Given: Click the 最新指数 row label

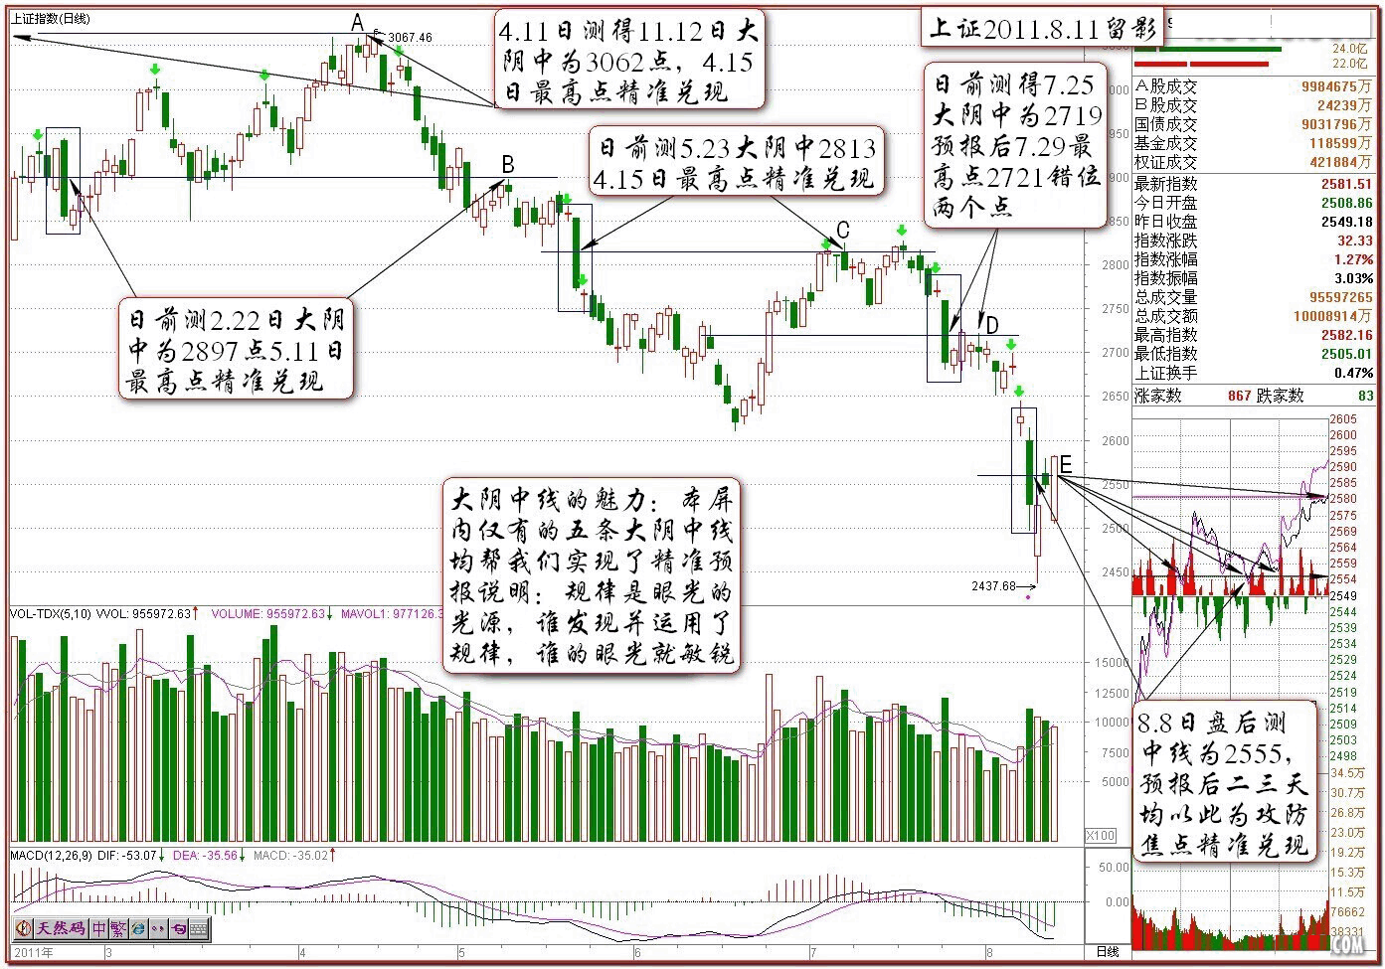Looking at the screenshot, I should point(1165,184).
